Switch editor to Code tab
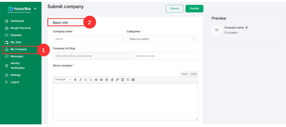The width and height of the screenshot is (286, 127). (194, 74)
